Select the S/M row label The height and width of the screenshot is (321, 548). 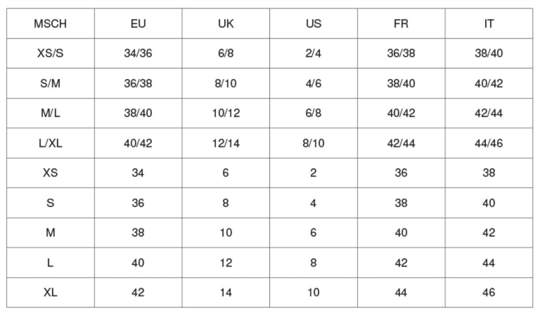pyautogui.click(x=50, y=83)
